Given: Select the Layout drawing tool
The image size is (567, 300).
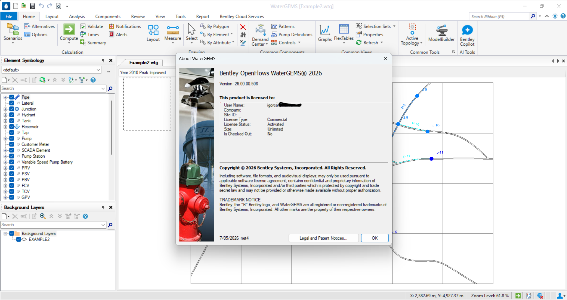Looking at the screenshot, I should [153, 33].
